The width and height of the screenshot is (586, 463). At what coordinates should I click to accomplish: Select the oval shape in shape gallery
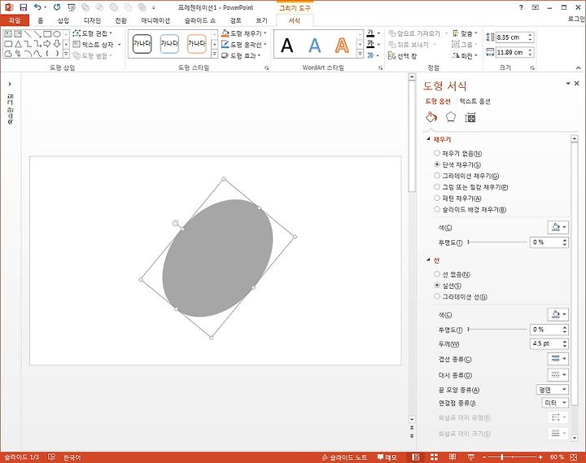57,34
